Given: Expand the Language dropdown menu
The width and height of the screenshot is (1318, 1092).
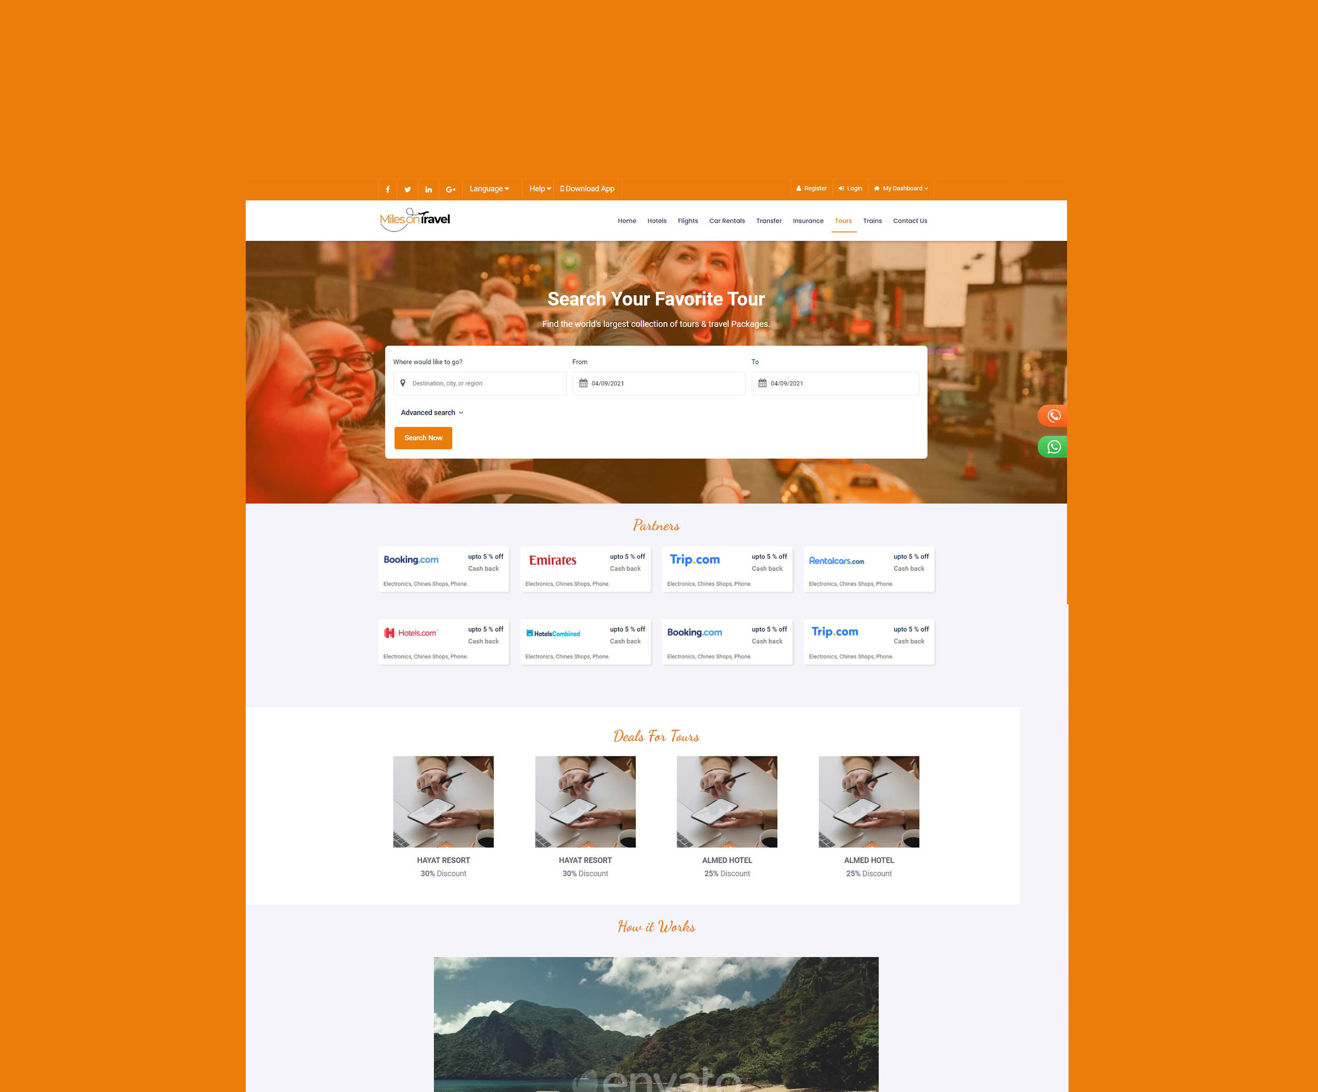Looking at the screenshot, I should coord(490,188).
